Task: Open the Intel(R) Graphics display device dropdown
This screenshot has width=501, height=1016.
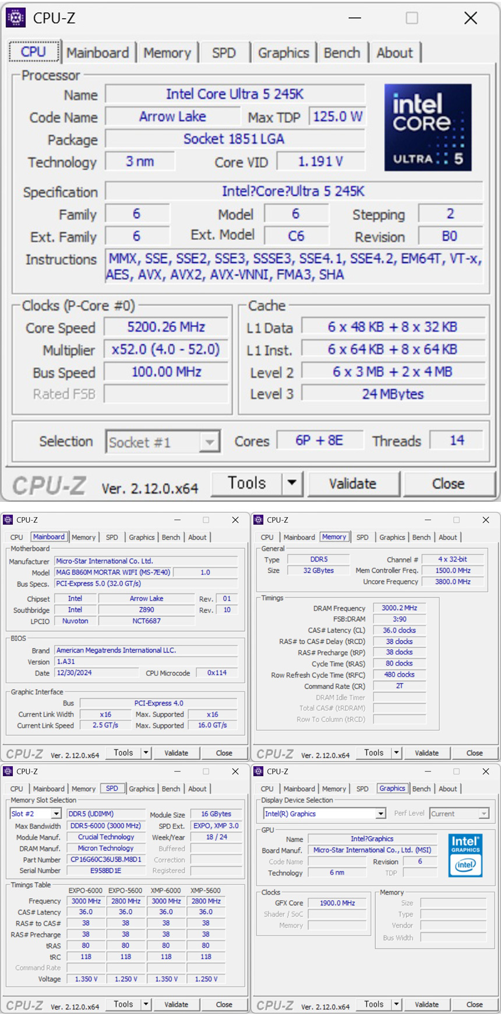Action: 380,814
